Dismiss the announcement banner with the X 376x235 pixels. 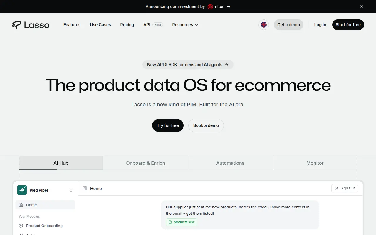click(361, 6)
